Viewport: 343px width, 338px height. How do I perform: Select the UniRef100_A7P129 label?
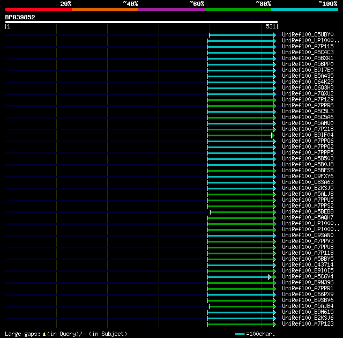click(308, 100)
